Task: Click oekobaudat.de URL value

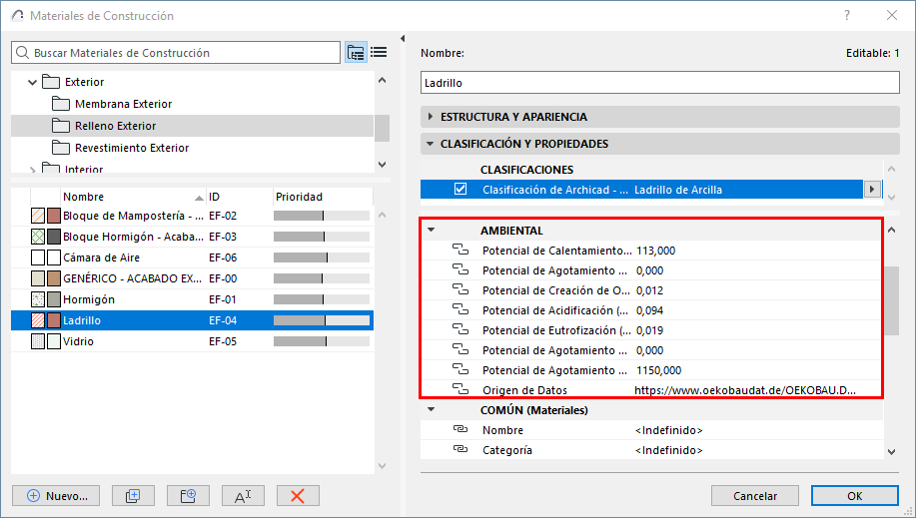Action: [x=745, y=390]
